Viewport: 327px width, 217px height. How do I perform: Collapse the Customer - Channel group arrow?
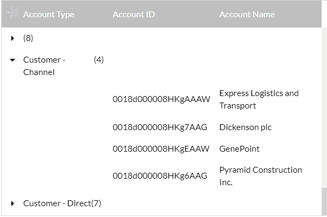(12, 60)
